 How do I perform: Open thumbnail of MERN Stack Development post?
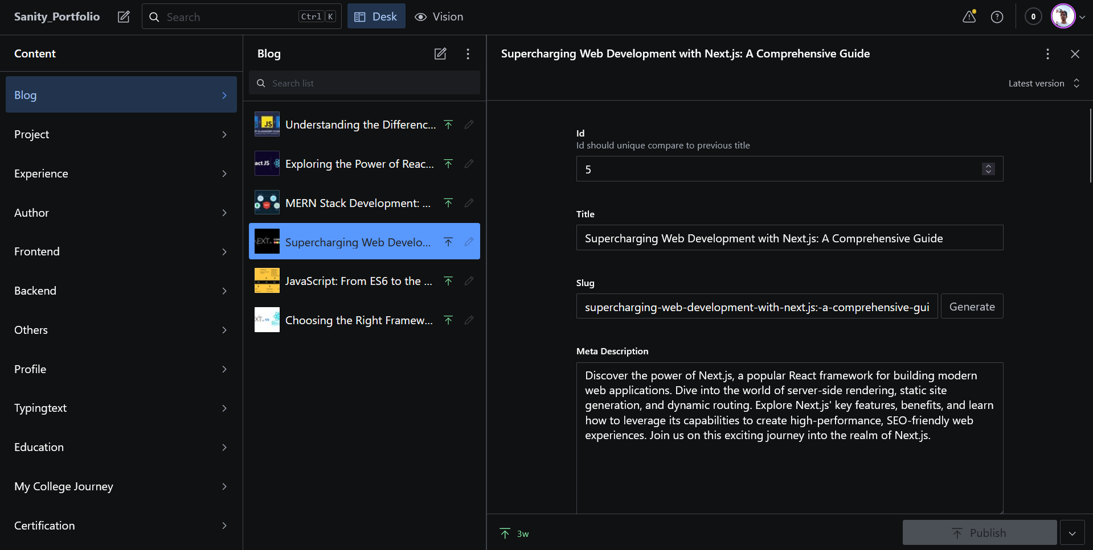click(x=267, y=202)
